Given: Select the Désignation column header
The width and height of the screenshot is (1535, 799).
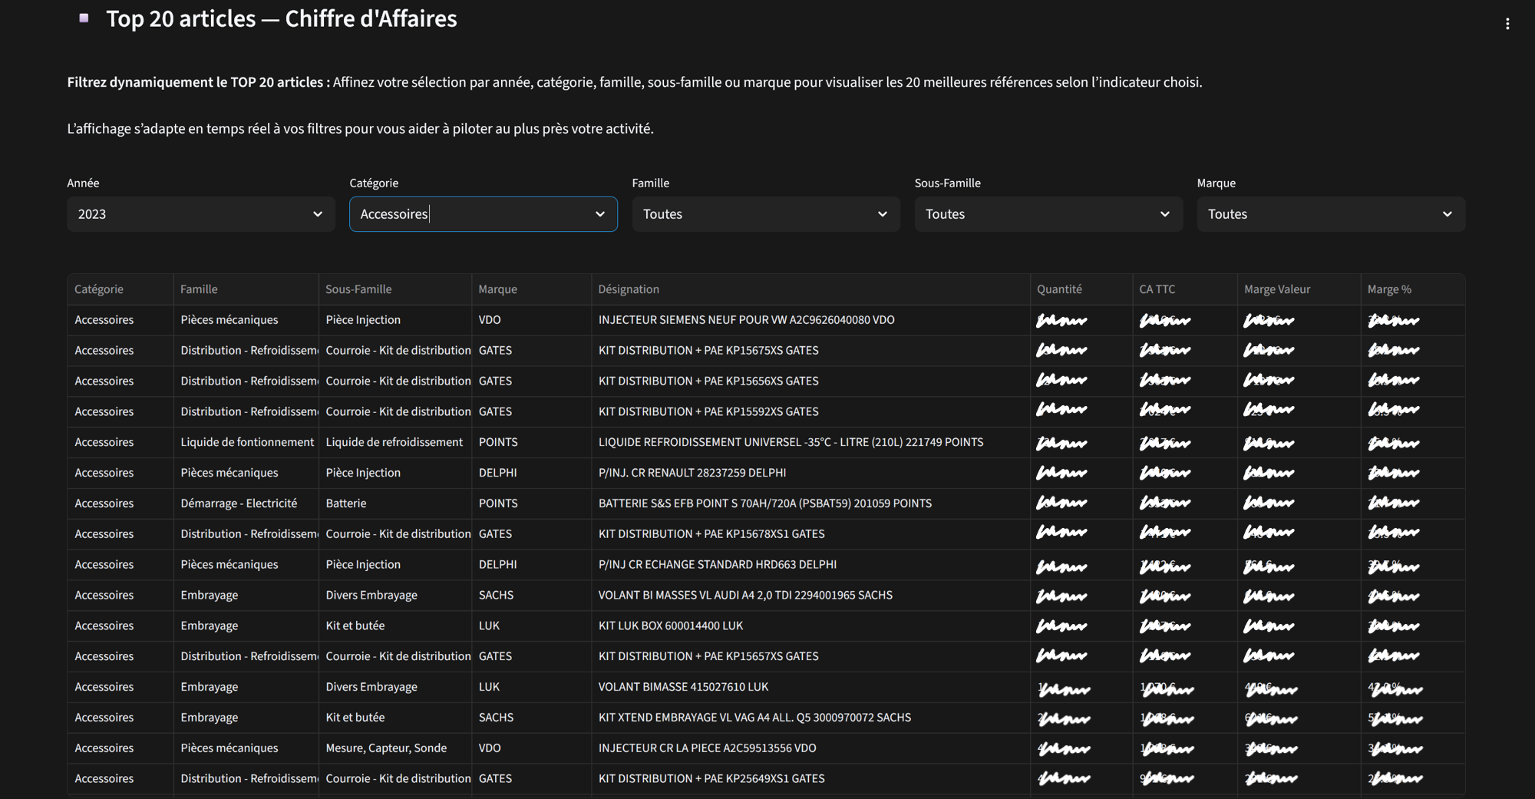Looking at the screenshot, I should pos(629,289).
